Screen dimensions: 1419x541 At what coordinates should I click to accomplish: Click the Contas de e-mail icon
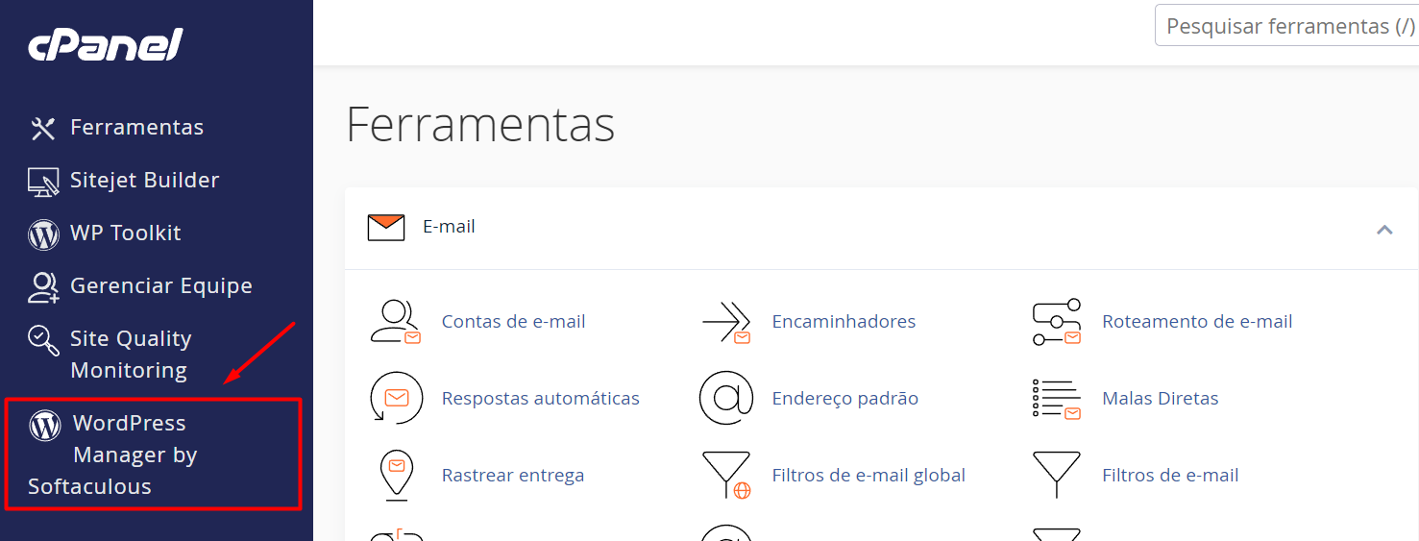396,322
